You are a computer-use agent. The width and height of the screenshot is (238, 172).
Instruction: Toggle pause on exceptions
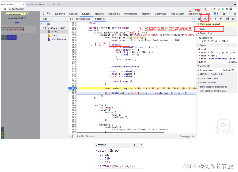[233, 19]
